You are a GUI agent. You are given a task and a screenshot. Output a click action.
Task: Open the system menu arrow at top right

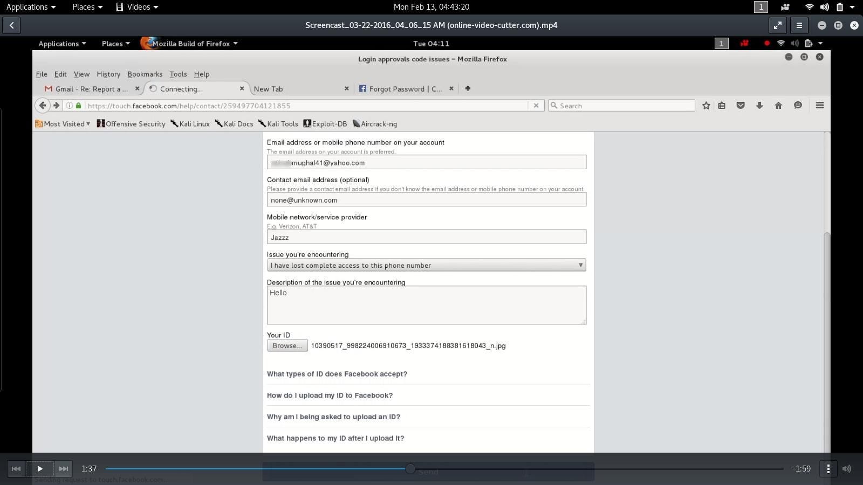[852, 7]
